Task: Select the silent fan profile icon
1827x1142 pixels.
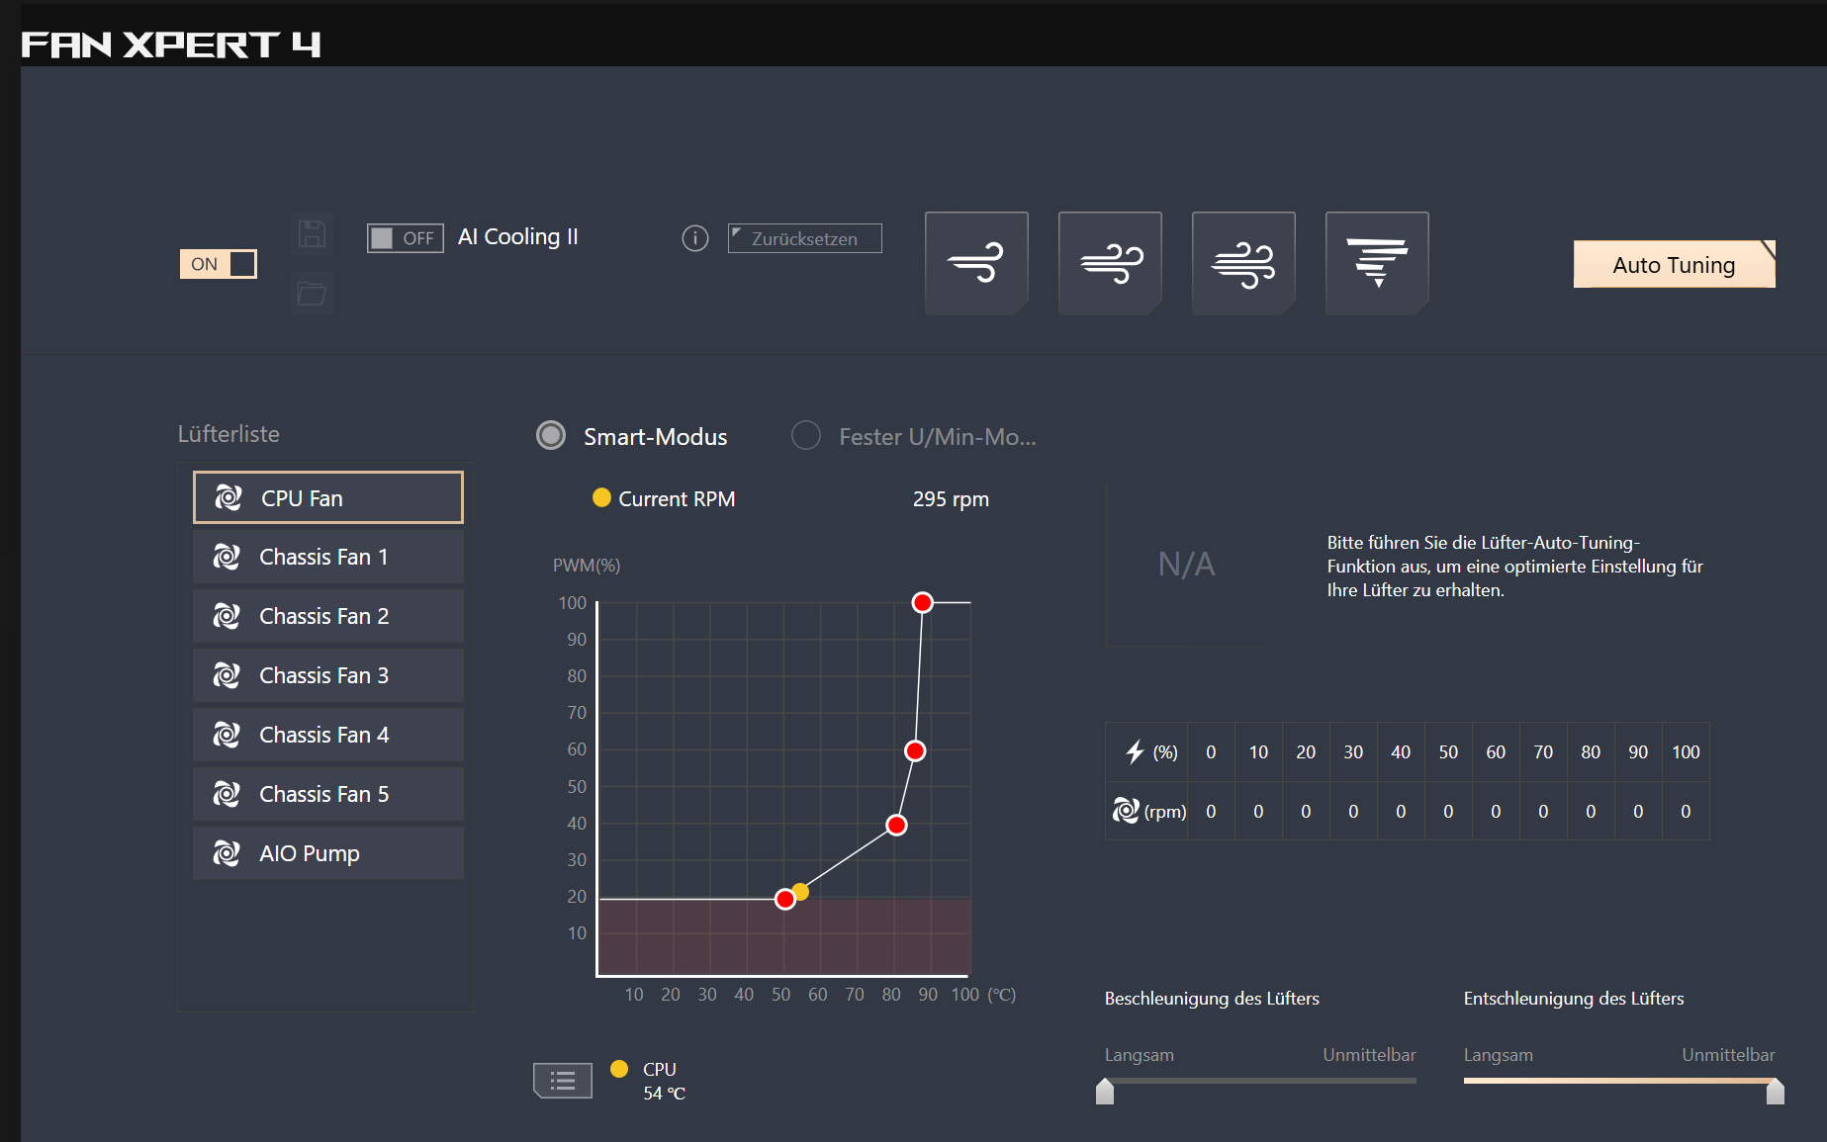Action: (976, 263)
